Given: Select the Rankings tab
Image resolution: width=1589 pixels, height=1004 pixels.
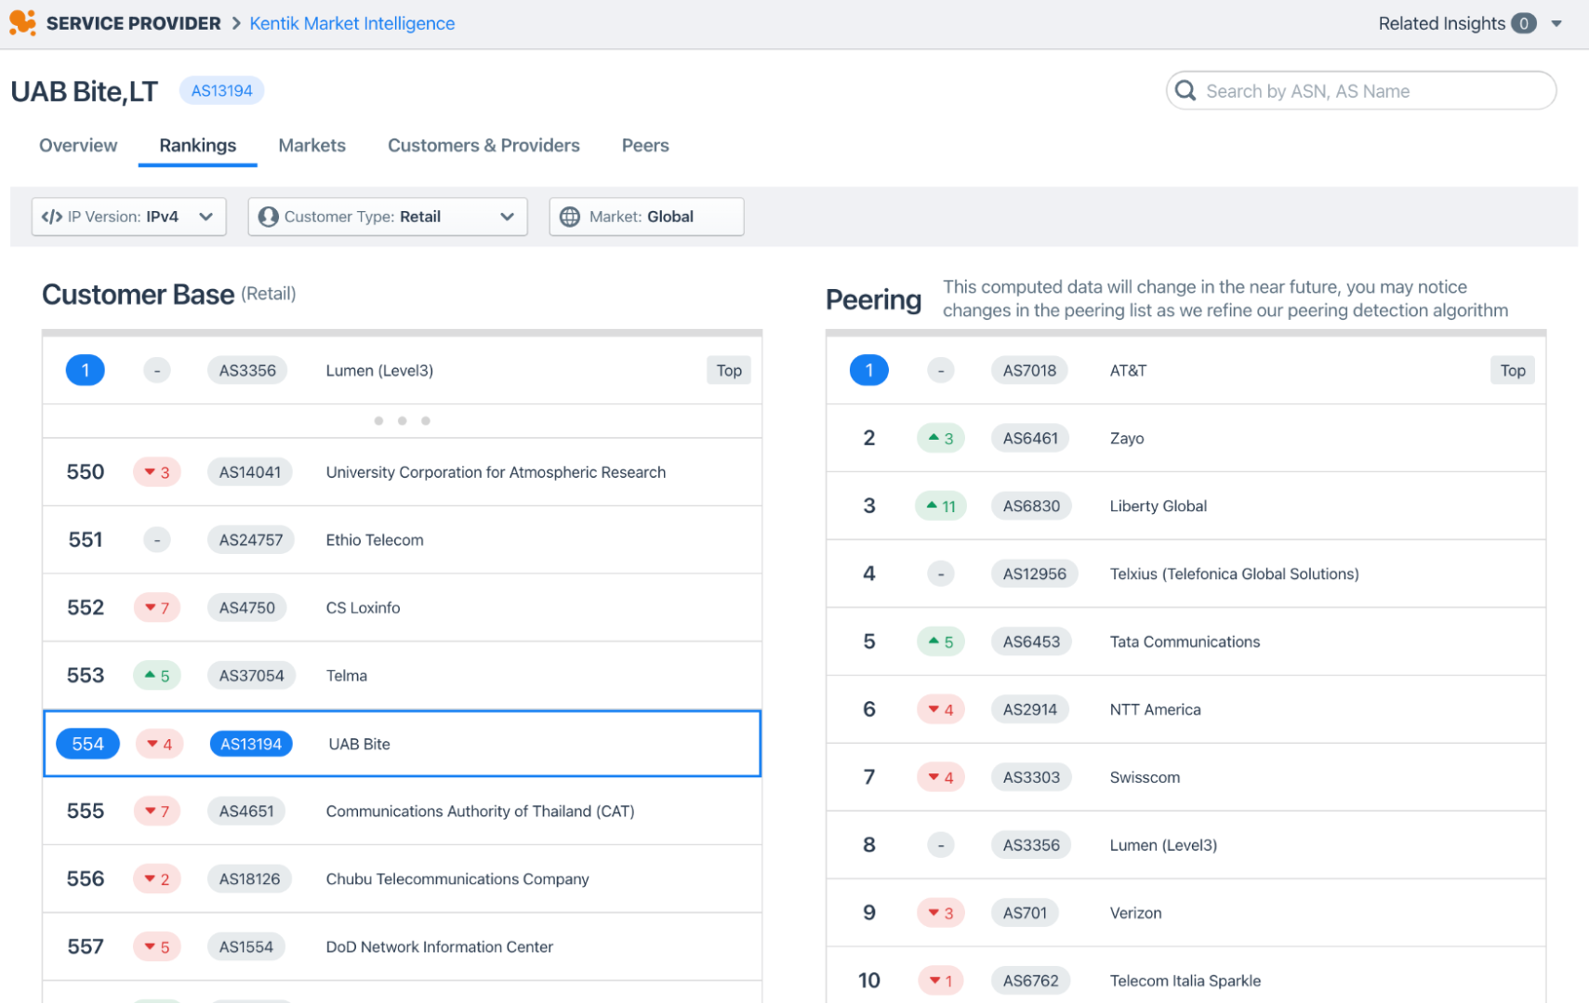Looking at the screenshot, I should [197, 145].
